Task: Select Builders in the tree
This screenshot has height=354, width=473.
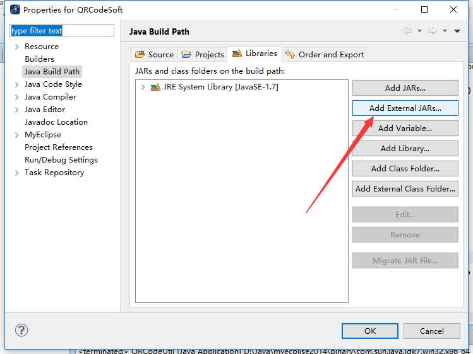Action: 40,59
